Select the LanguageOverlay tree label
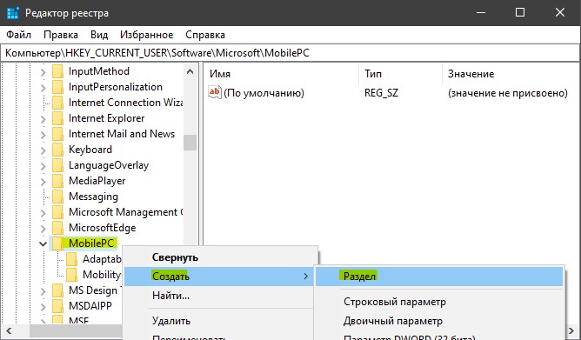The image size is (581, 340). 109,165
